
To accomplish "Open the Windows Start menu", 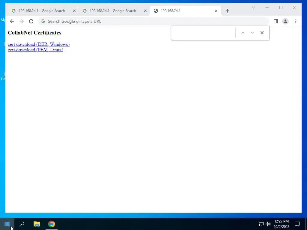I will click(7, 224).
